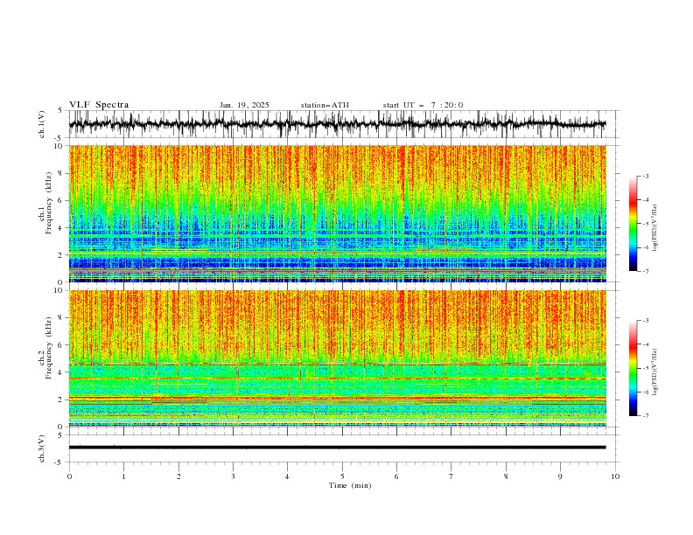
Task: Click the "6" frequency tick of ch.2 spectrogram
Action: click(62, 345)
